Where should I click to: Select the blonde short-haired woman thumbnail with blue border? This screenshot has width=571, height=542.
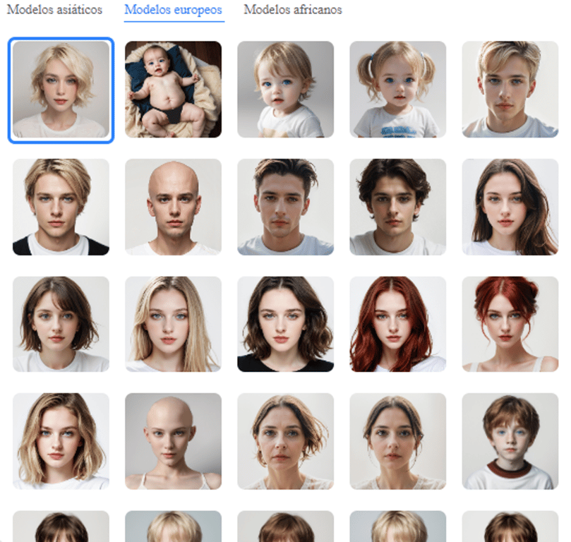61,90
